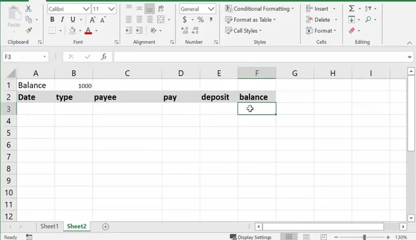Click the AutoSum sigma icon
416x240 pixels.
[352, 9]
